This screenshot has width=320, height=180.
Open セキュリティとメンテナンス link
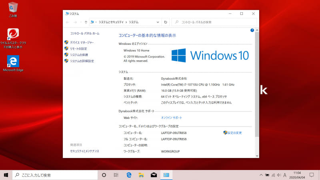84,151
